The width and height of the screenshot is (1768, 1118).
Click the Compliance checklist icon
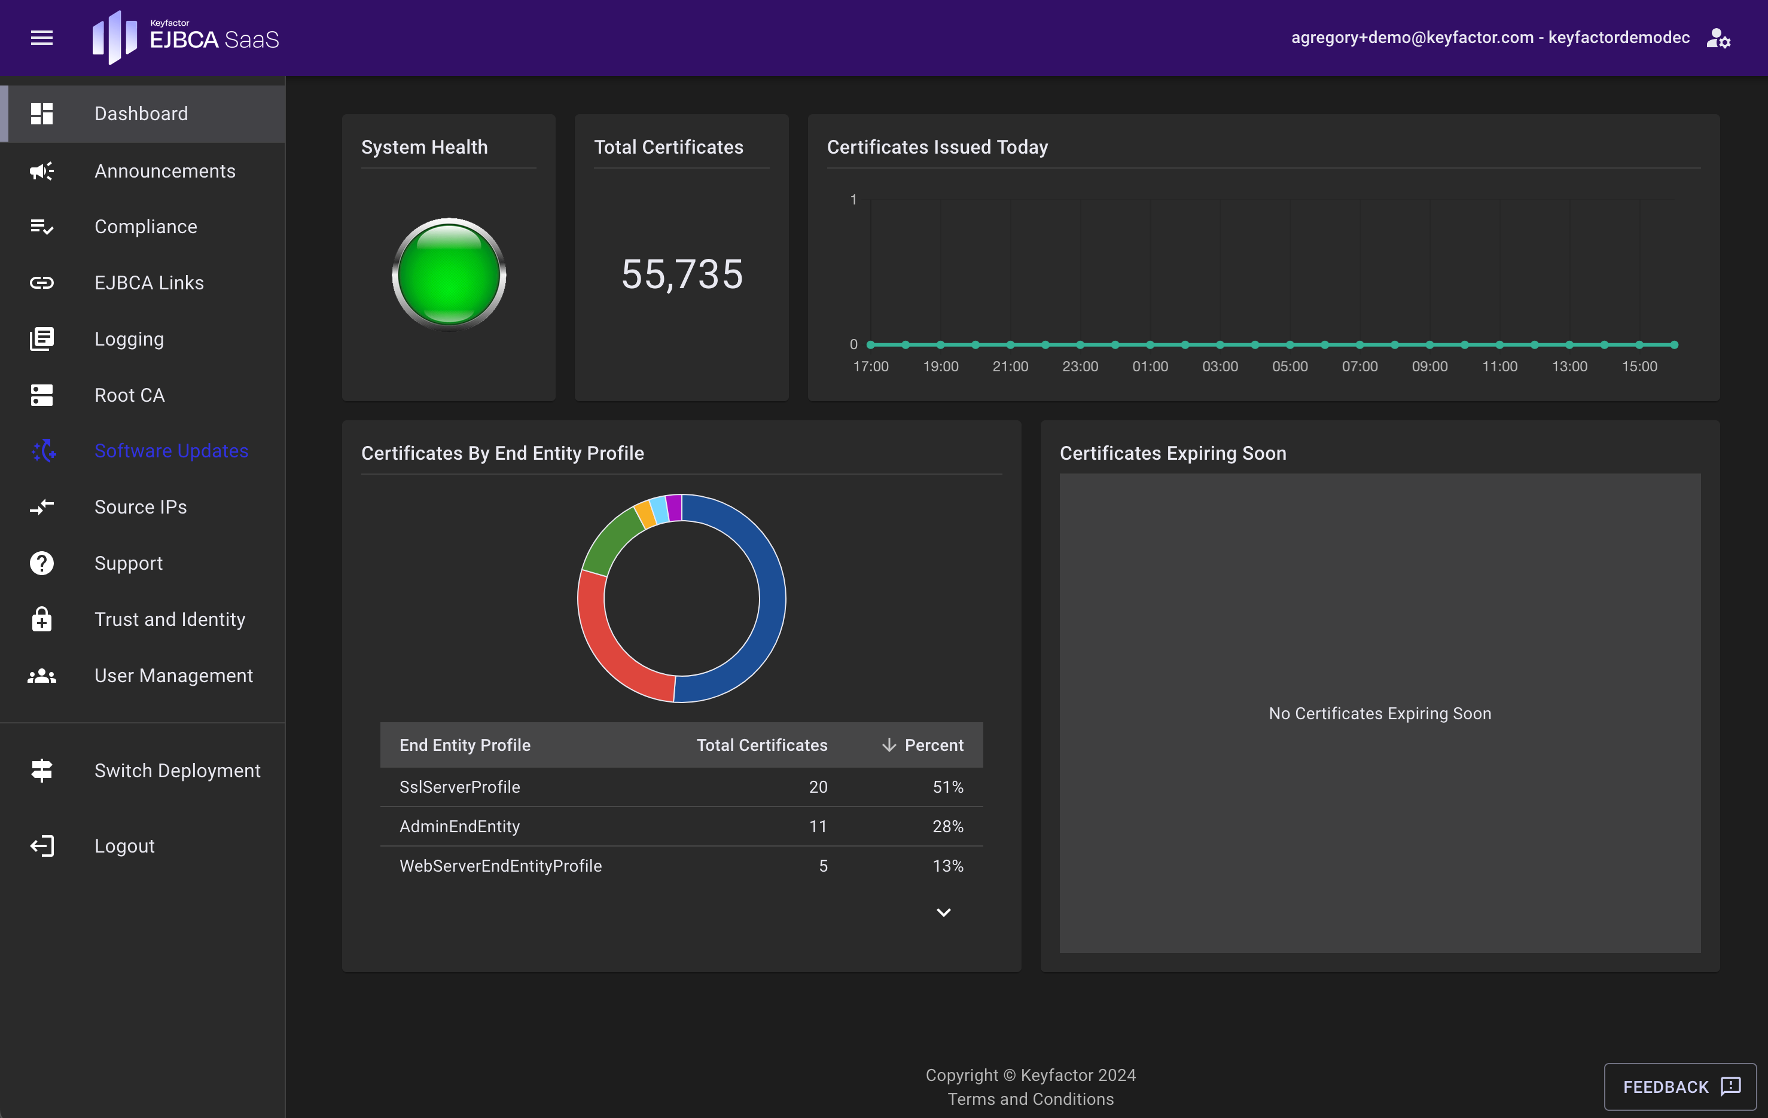[x=42, y=227]
